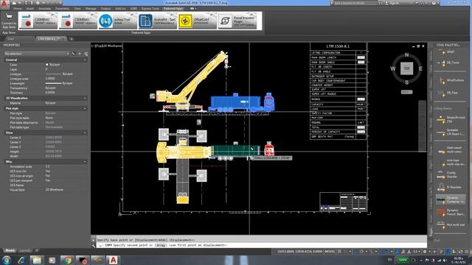Collapse the Plot style section
This screenshot has width=472, height=265.
[85, 108]
